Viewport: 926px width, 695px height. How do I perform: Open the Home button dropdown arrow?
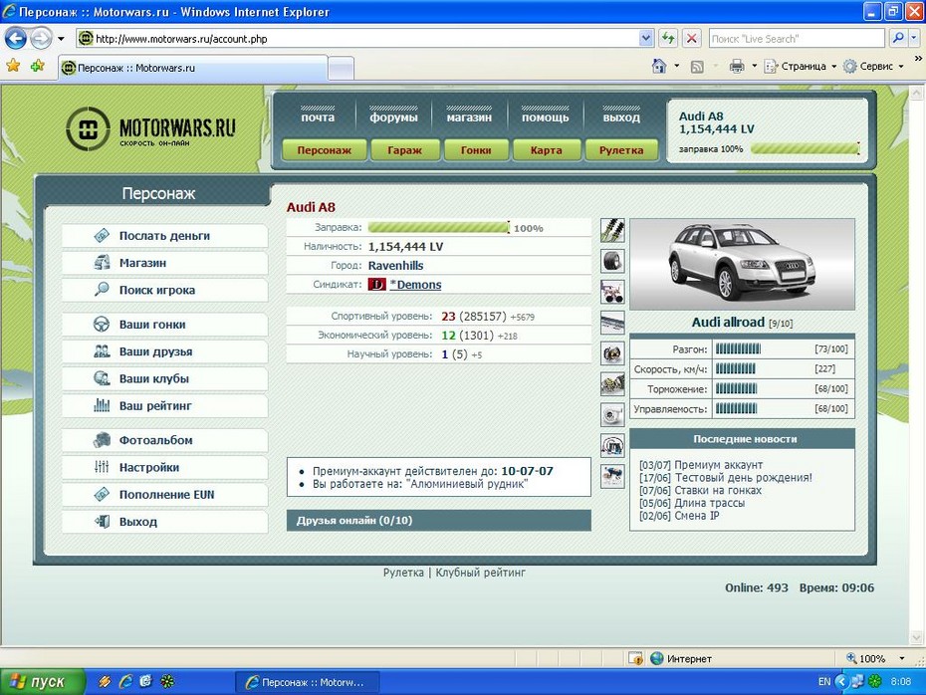(x=677, y=66)
